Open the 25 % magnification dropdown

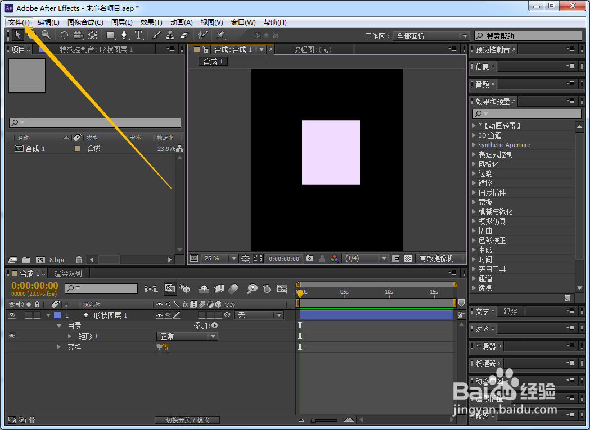click(x=220, y=258)
